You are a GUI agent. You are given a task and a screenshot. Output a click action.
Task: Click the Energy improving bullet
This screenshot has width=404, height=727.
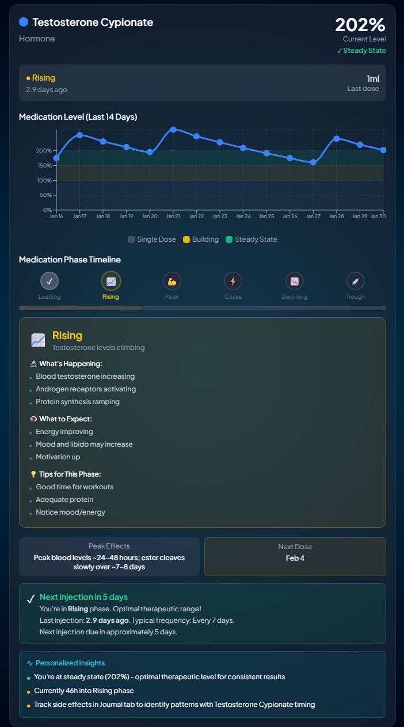coord(64,432)
